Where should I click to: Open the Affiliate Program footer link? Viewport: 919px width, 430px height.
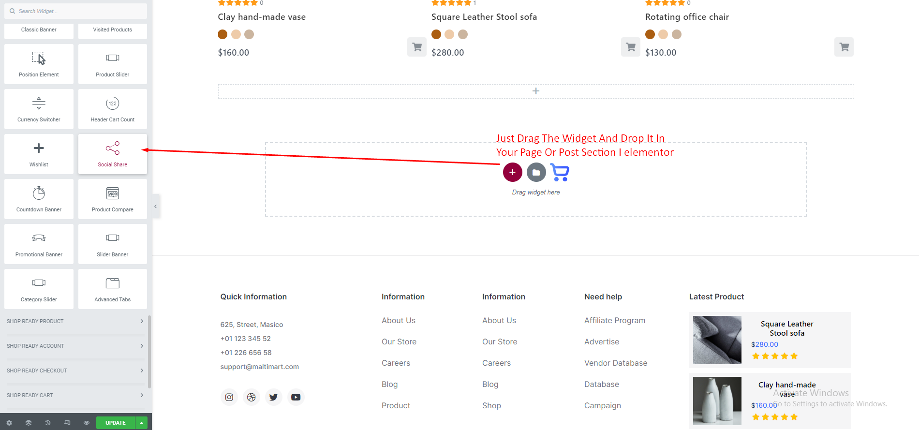[x=614, y=320]
